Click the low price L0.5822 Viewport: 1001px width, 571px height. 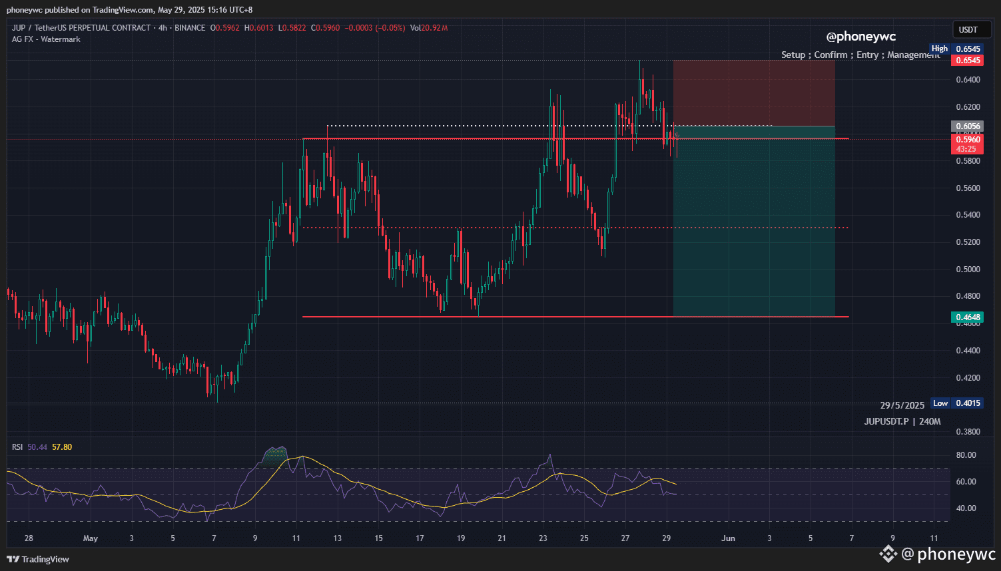coord(292,28)
